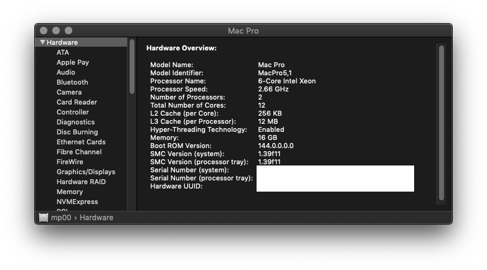The width and height of the screenshot is (487, 270).
Task: Click the Processor Name label
Action: pos(177,81)
